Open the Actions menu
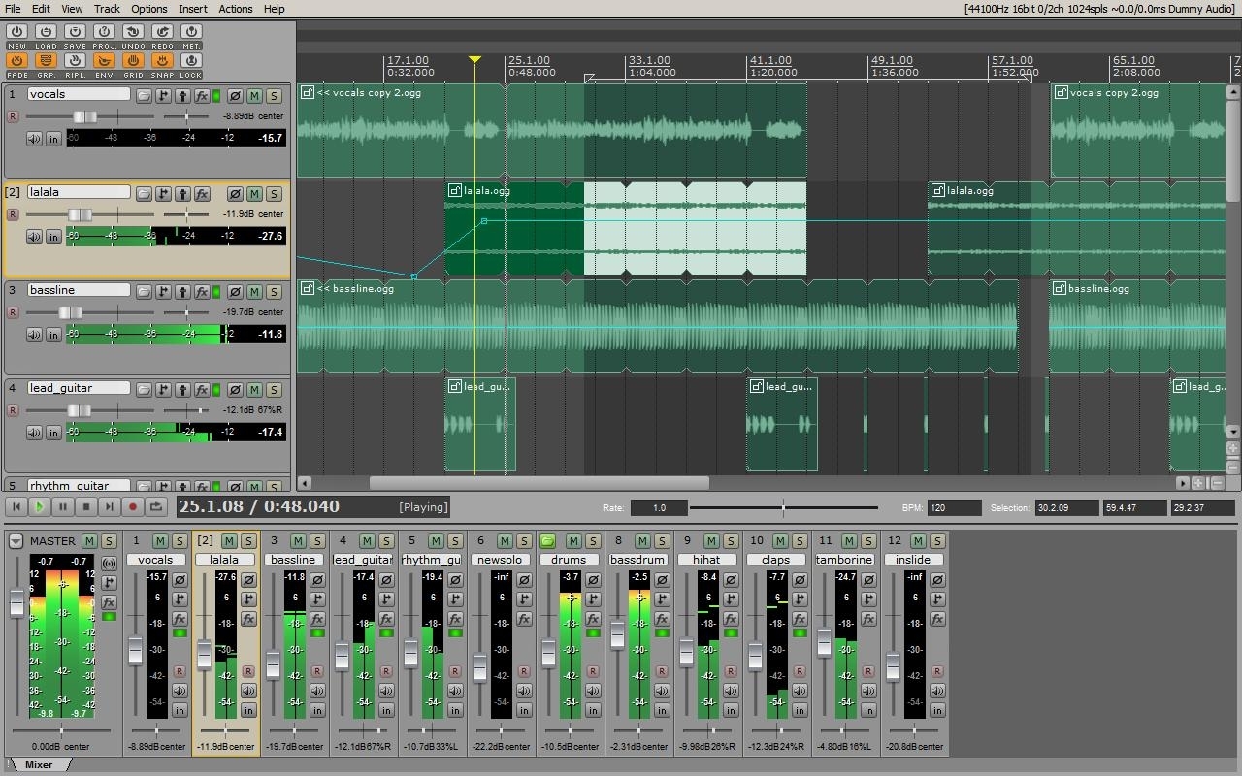Screen dimensions: 1242x776 tap(235, 9)
